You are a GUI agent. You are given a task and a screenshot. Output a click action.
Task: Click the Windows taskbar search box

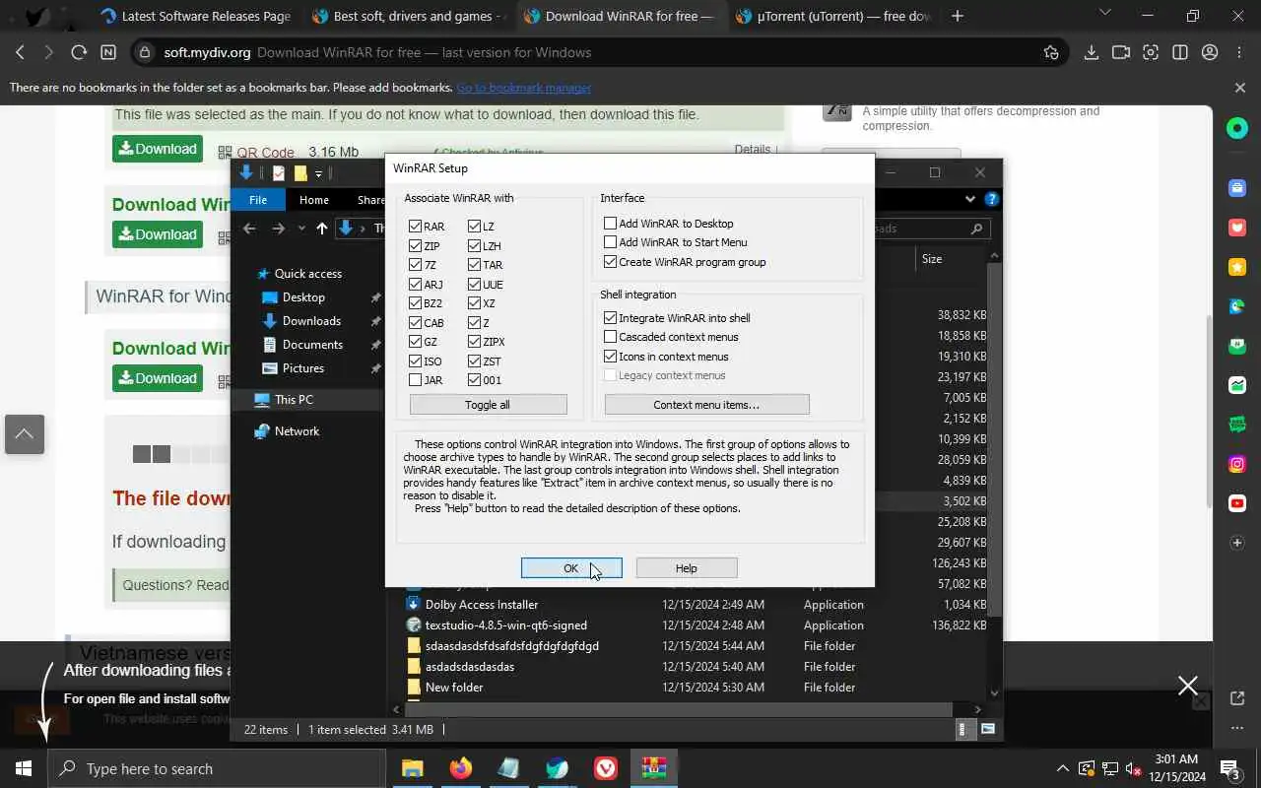pyautogui.click(x=217, y=768)
